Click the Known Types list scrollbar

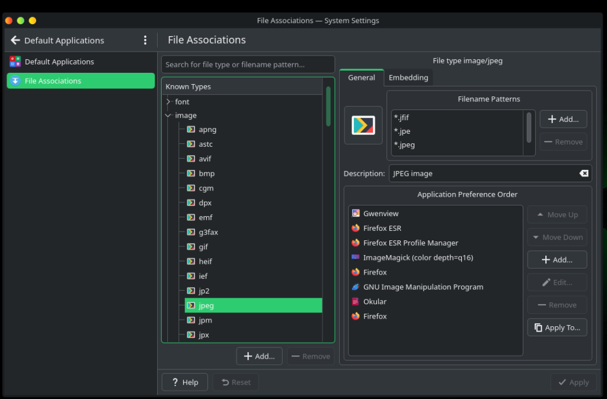click(x=328, y=107)
